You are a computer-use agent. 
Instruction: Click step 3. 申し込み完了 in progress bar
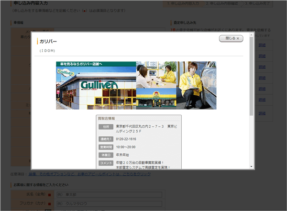tap(257, 3)
